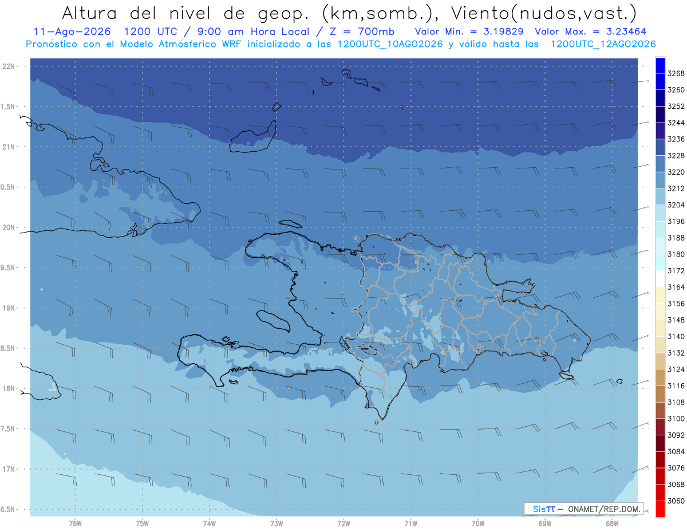Click the 'Valor Max. = 3.23464' text

[x=590, y=32]
